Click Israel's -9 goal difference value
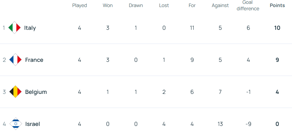The width and height of the screenshot is (292, 132). coord(248,124)
